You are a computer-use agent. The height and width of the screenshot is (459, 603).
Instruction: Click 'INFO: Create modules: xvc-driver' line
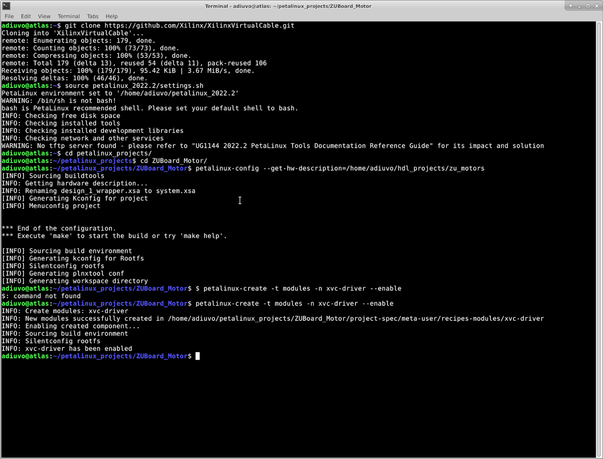(x=65, y=311)
